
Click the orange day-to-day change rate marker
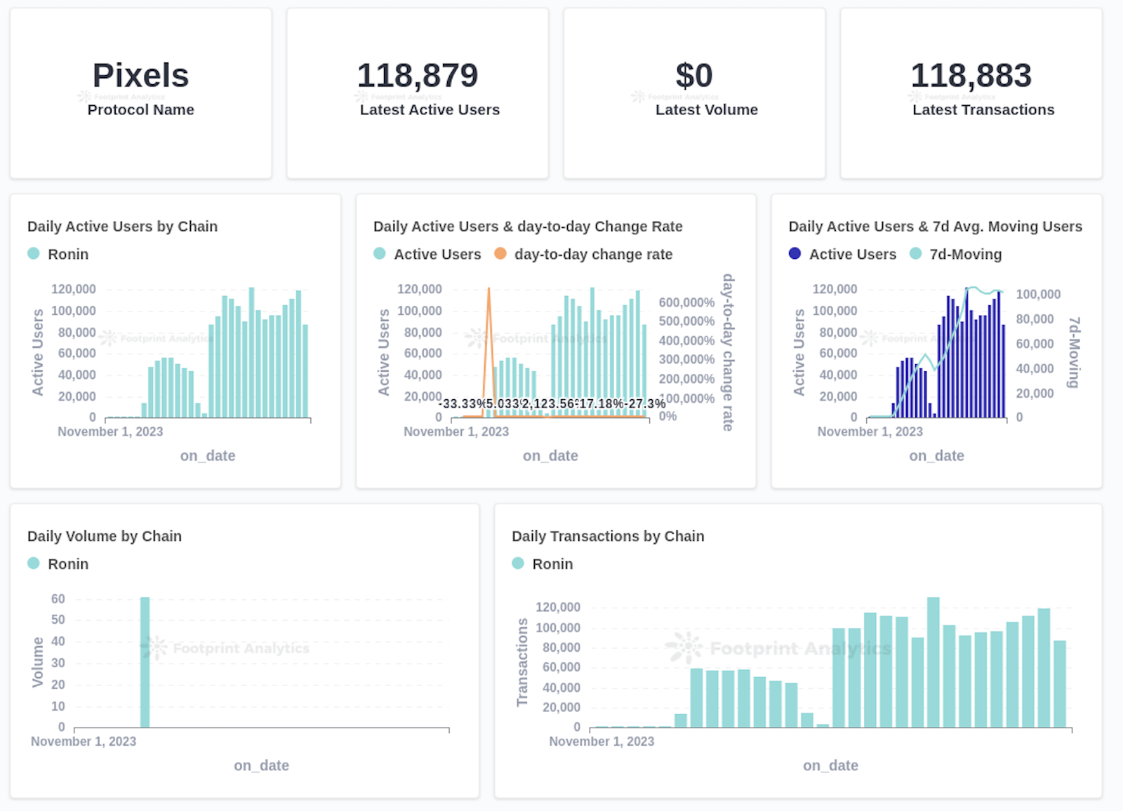pyautogui.click(x=499, y=254)
